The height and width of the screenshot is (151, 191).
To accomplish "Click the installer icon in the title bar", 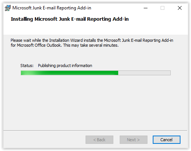I will click(8, 8).
